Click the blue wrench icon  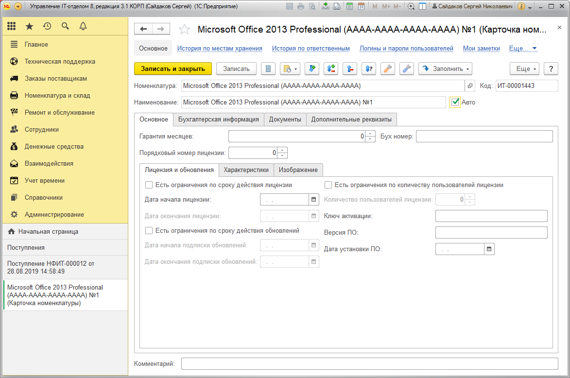point(406,69)
